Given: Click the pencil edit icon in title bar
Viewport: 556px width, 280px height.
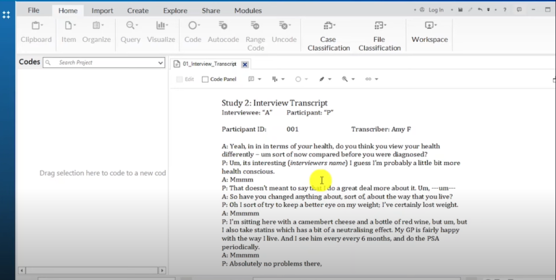Looking at the screenshot, I should [470, 10].
